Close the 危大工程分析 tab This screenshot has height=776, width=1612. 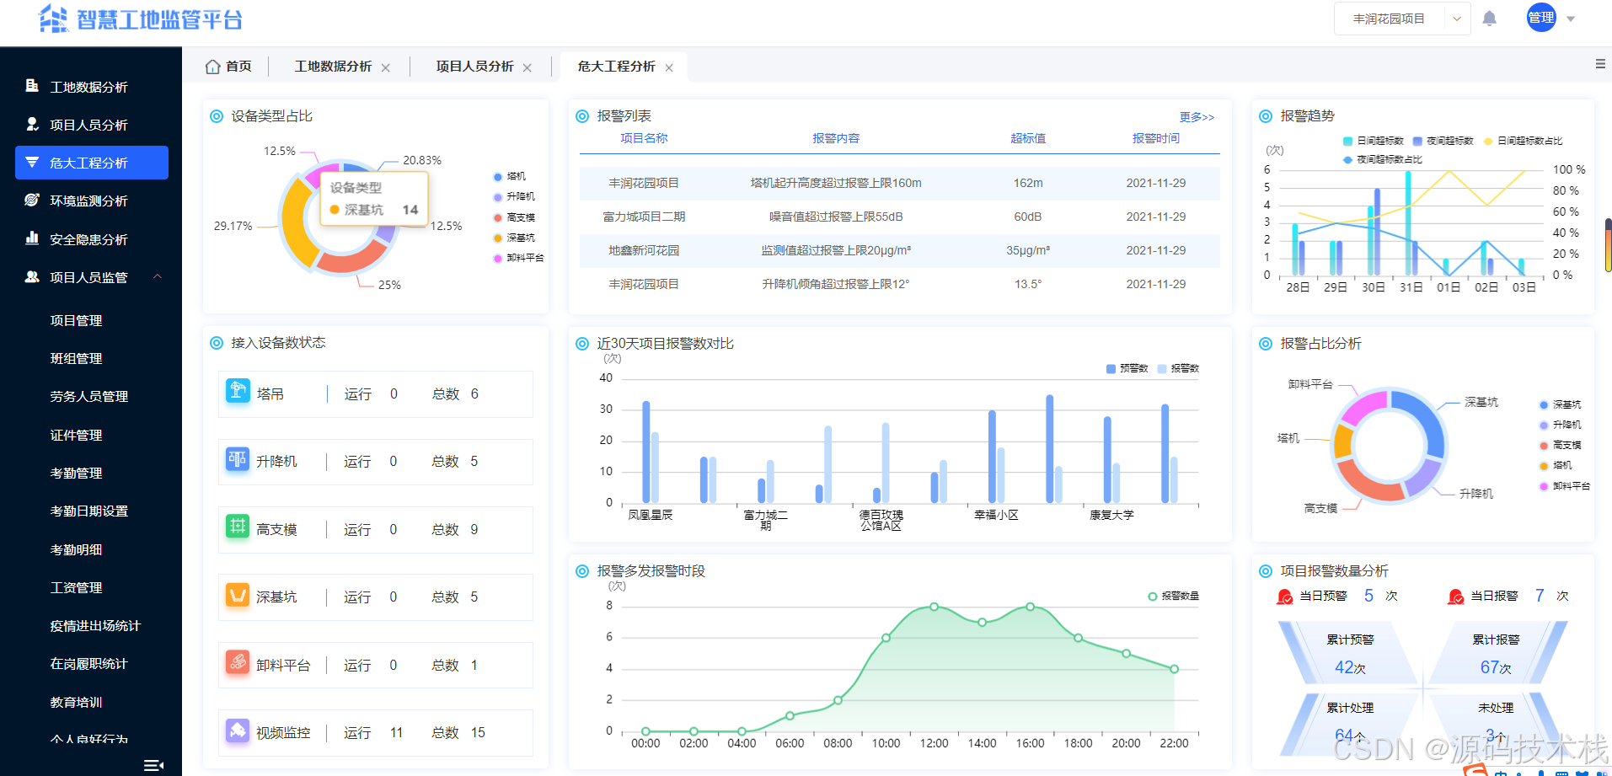[669, 67]
